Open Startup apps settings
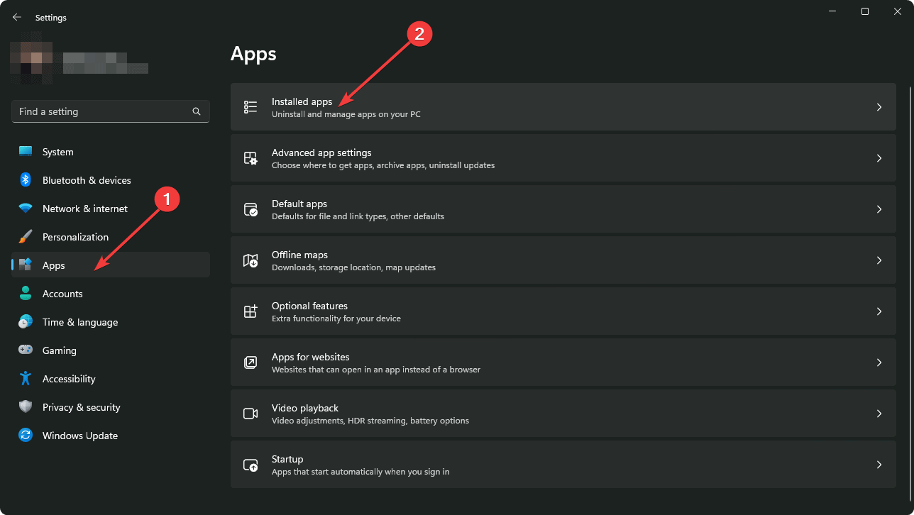 pyautogui.click(x=563, y=465)
